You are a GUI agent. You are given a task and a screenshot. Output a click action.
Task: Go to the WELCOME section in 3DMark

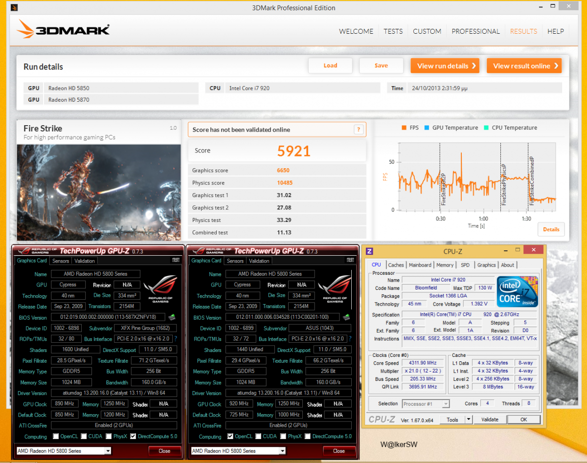point(356,31)
